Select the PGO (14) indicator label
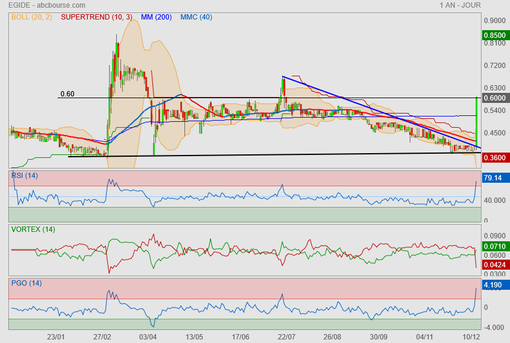The height and width of the screenshot is (343, 510). 26,283
